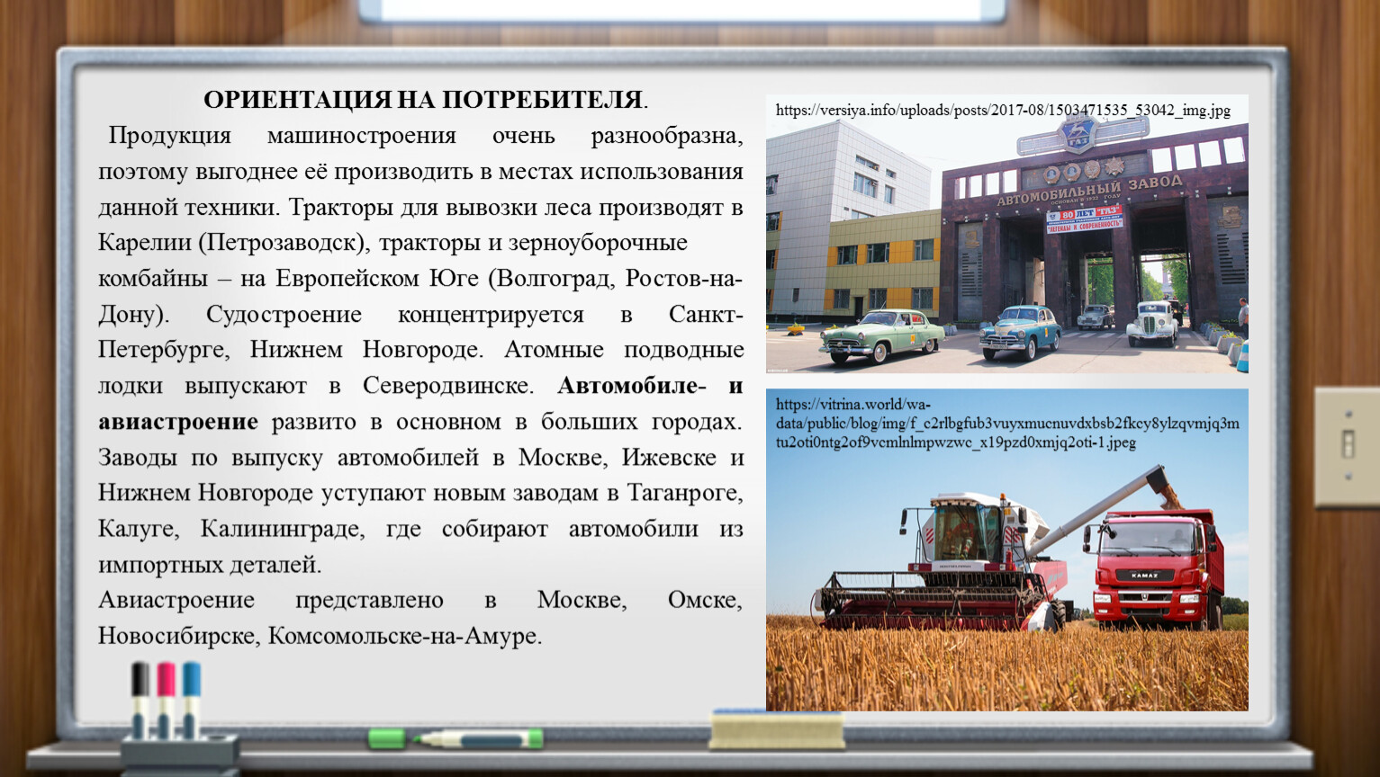Click the text импортных деталей
1380x777 pixels.
tap(210, 566)
